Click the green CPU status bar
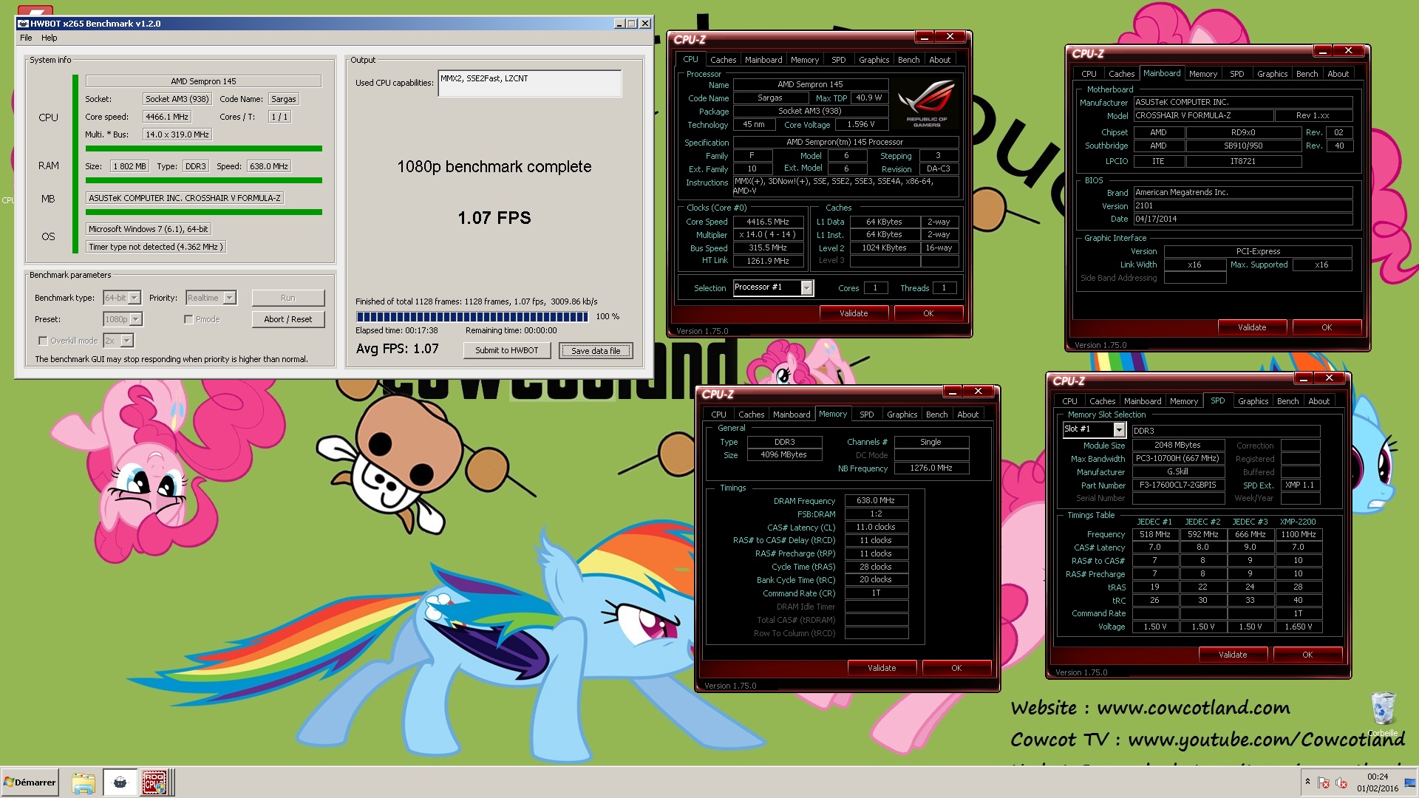The image size is (1419, 798). [204, 149]
